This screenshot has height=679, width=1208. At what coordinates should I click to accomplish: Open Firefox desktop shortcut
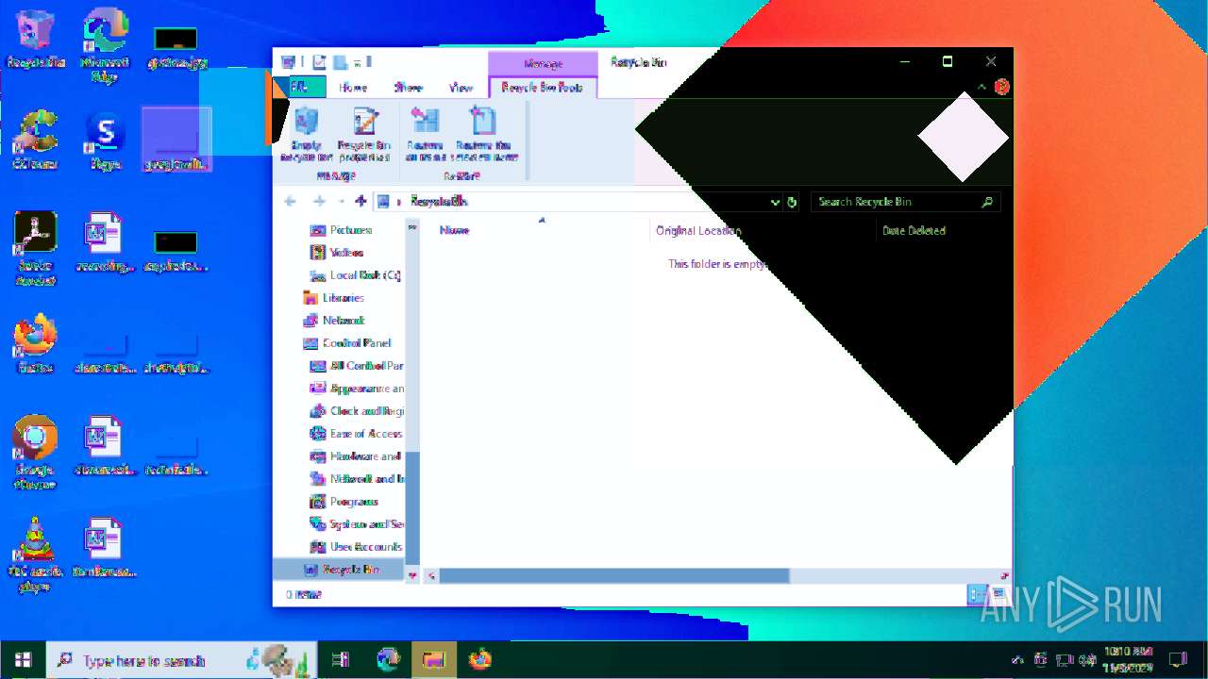pos(35,344)
